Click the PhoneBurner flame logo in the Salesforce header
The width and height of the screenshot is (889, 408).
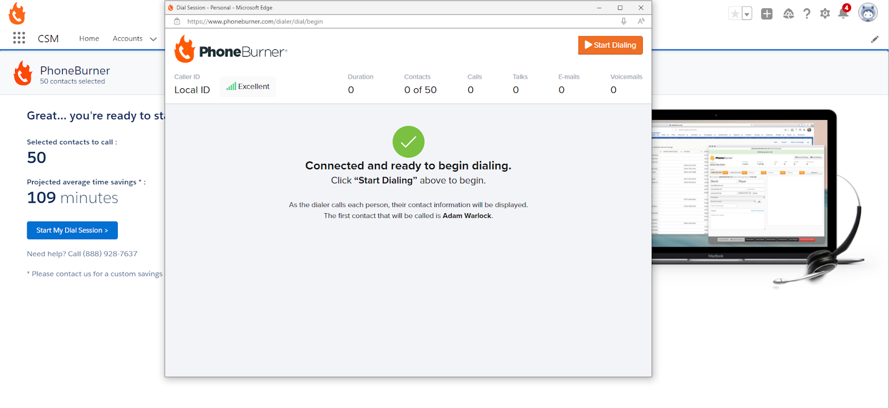click(x=17, y=14)
